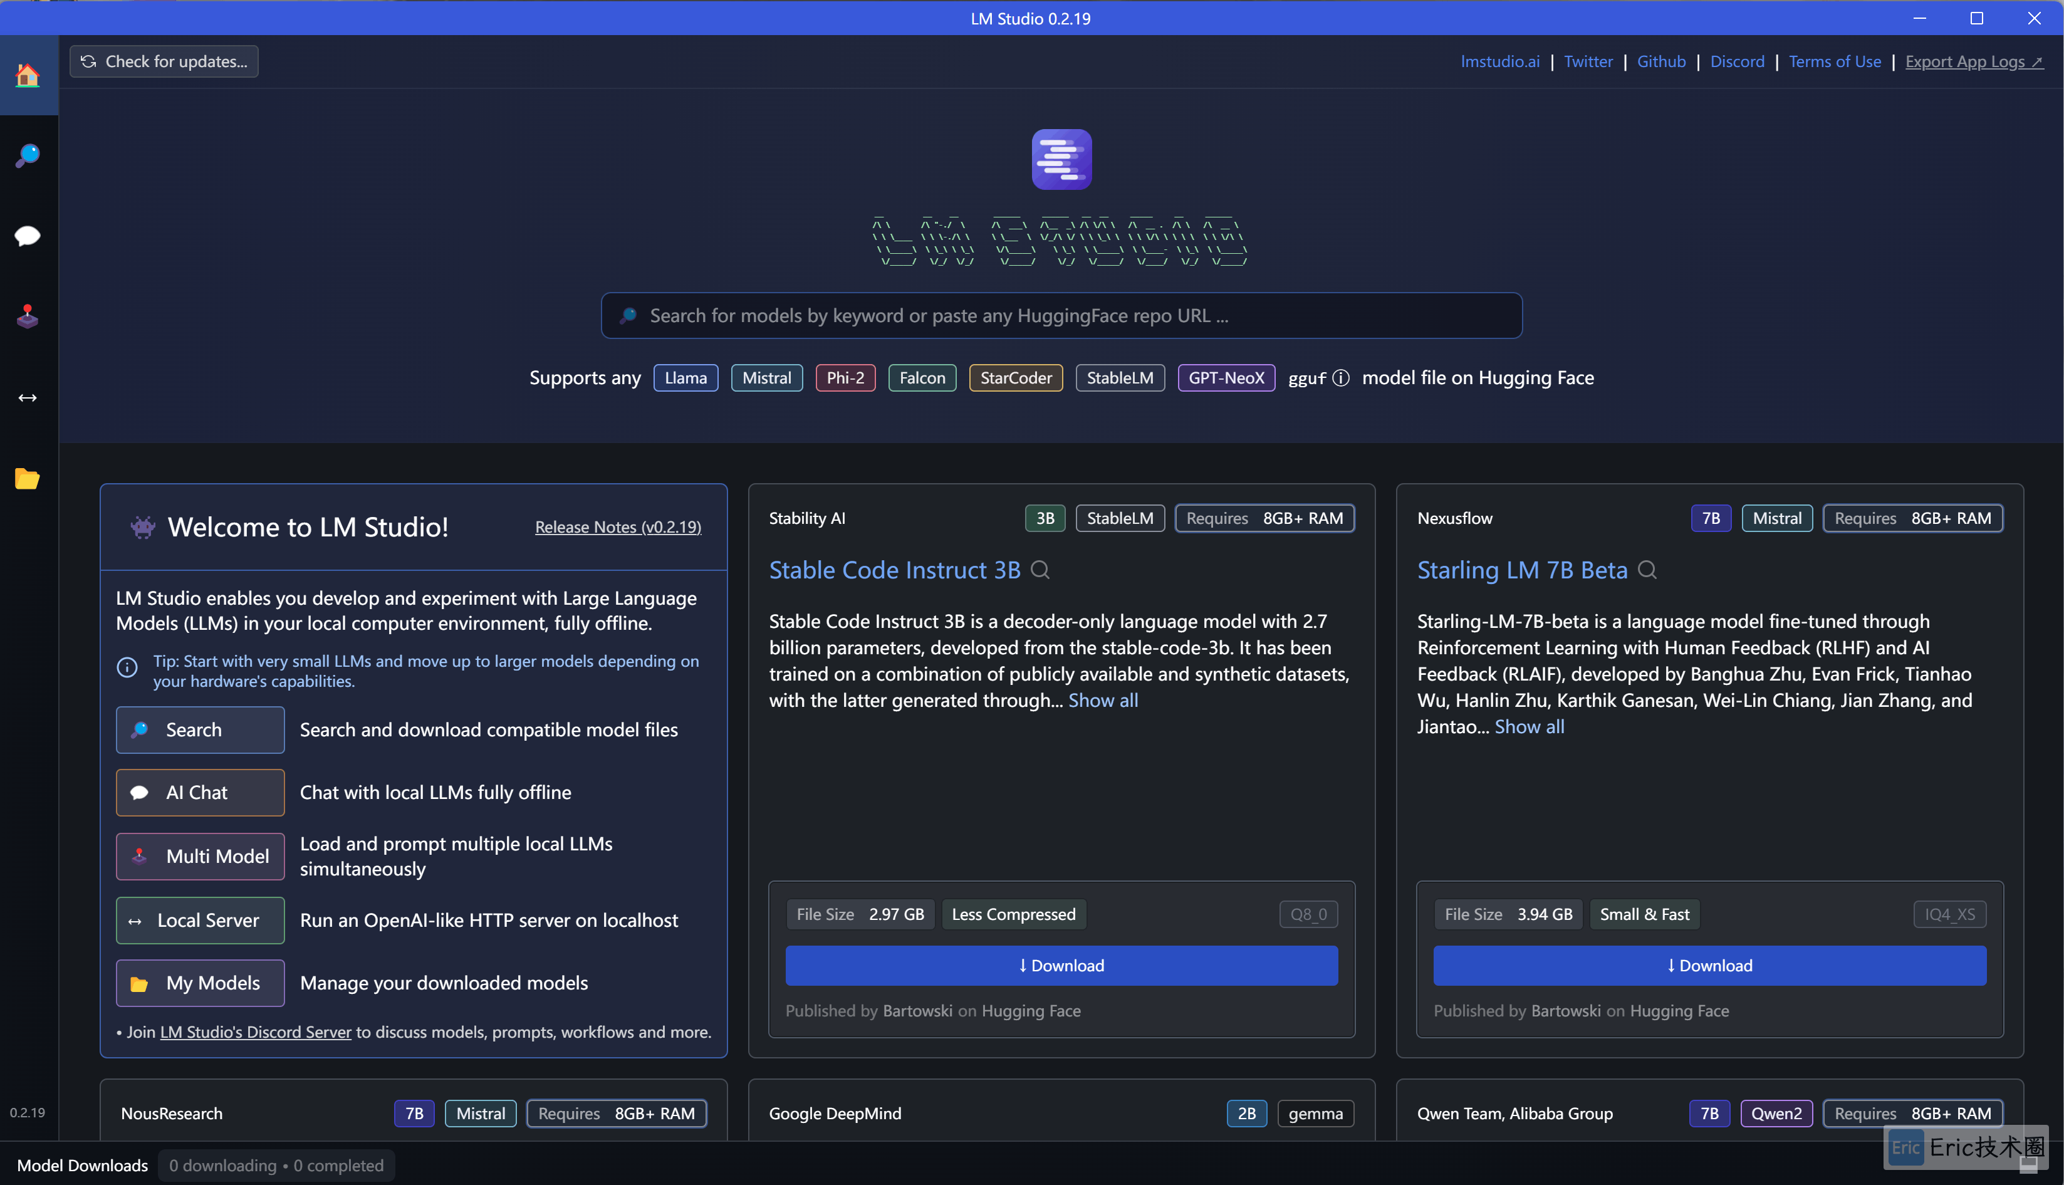Click Small & Fast label on Starling card
This screenshot has height=1185, width=2064.
click(1645, 914)
